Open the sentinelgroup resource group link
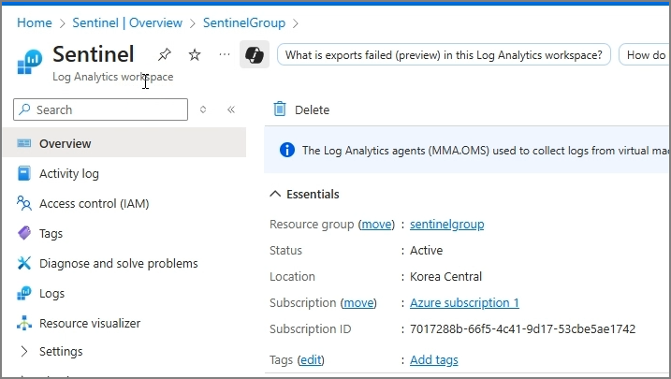Screen dimensions: 671x379 click(x=446, y=225)
